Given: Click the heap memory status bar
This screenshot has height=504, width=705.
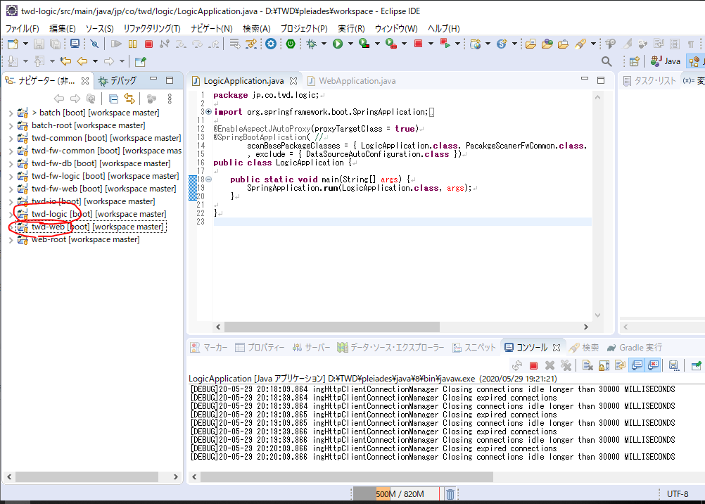Looking at the screenshot, I should click(x=398, y=494).
